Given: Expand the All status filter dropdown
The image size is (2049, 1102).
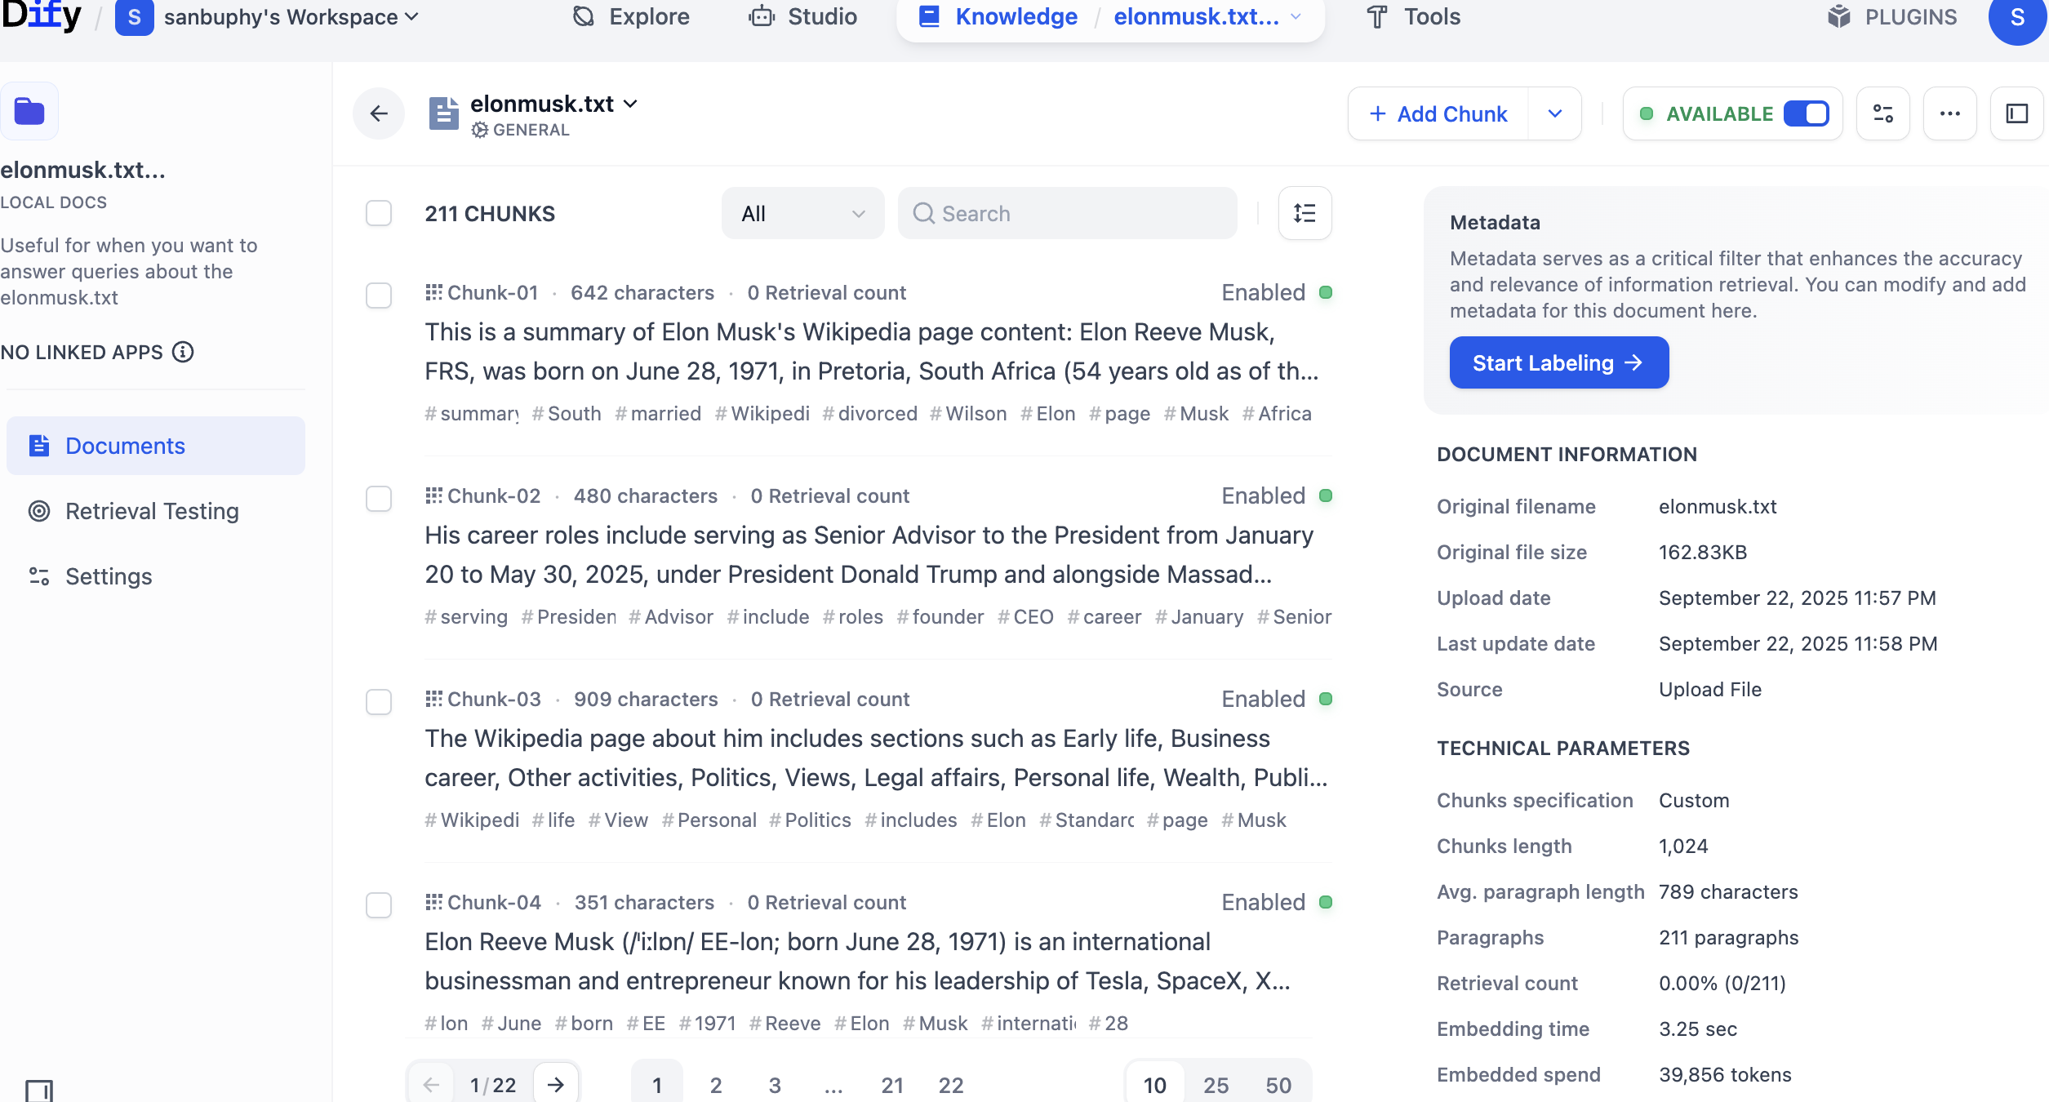Looking at the screenshot, I should (802, 213).
